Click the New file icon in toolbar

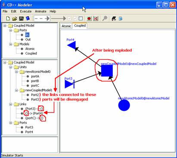click(8, 18)
